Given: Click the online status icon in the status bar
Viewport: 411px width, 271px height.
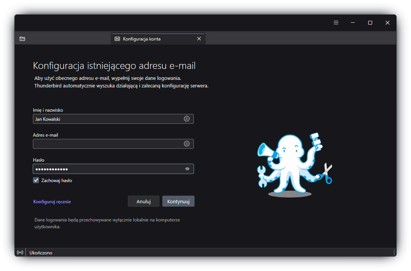Looking at the screenshot, I should click(x=20, y=252).
